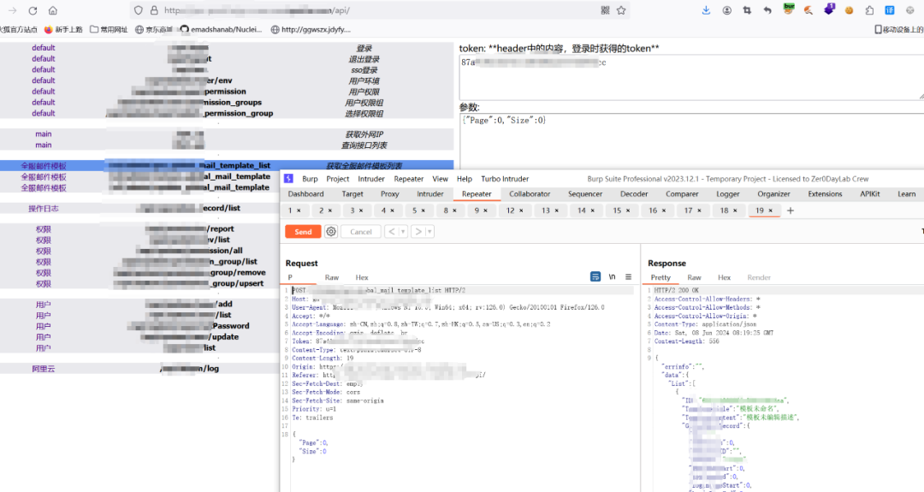Click the browser forward arrow

click(x=12, y=10)
